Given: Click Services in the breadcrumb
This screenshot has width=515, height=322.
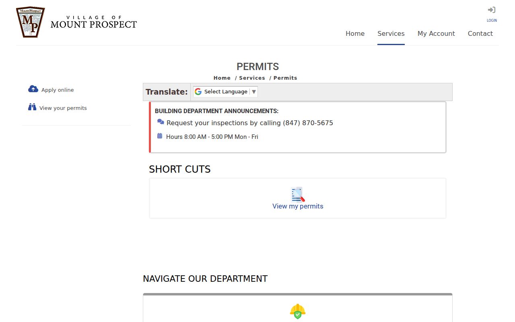Looking at the screenshot, I should click(252, 78).
